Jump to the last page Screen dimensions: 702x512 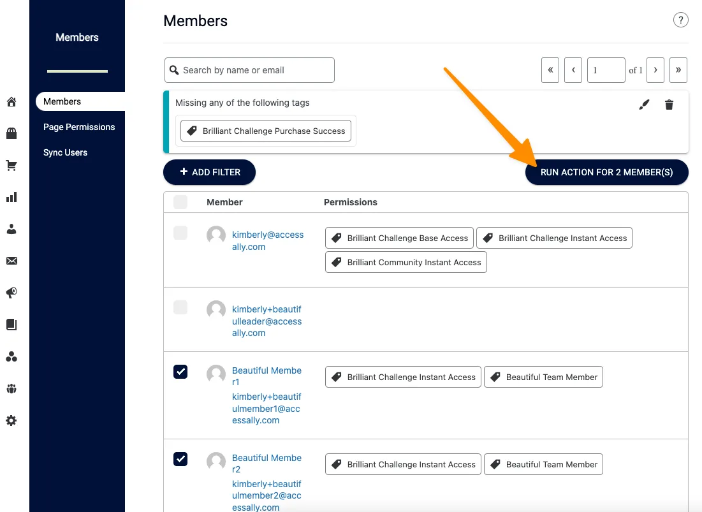coord(678,70)
